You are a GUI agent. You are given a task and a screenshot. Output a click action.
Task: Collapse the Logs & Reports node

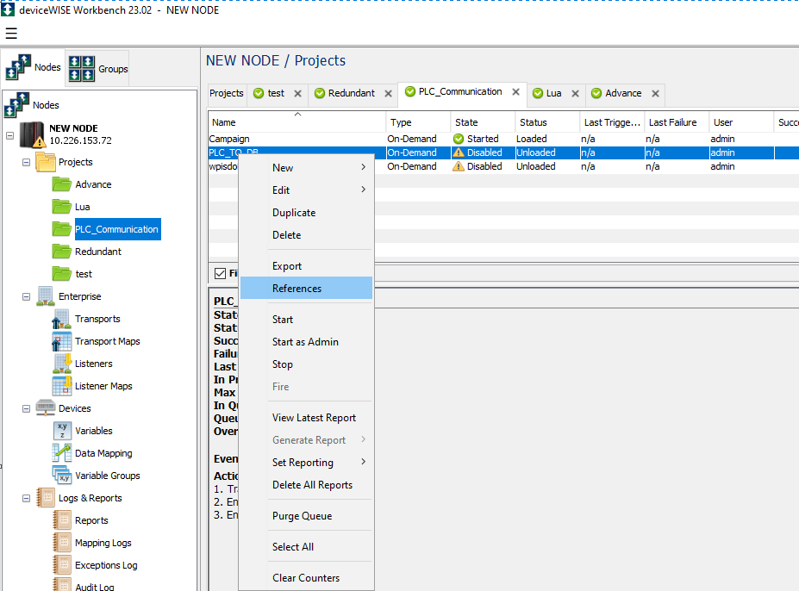click(26, 498)
